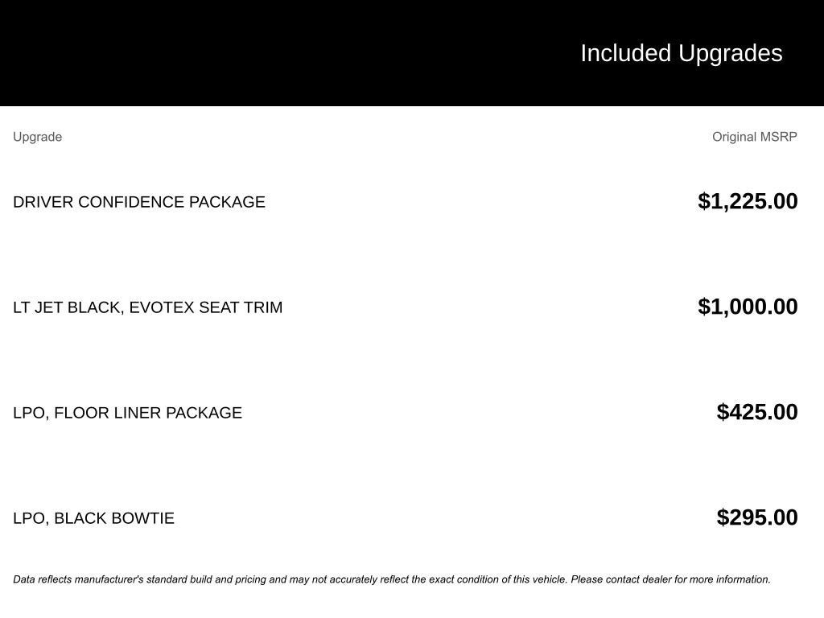Click the 'Please contact dealer' disclaimer sentence
Viewport: 824px width, 618px height.
tap(670, 579)
